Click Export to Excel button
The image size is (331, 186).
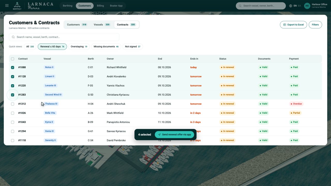pos(294,25)
